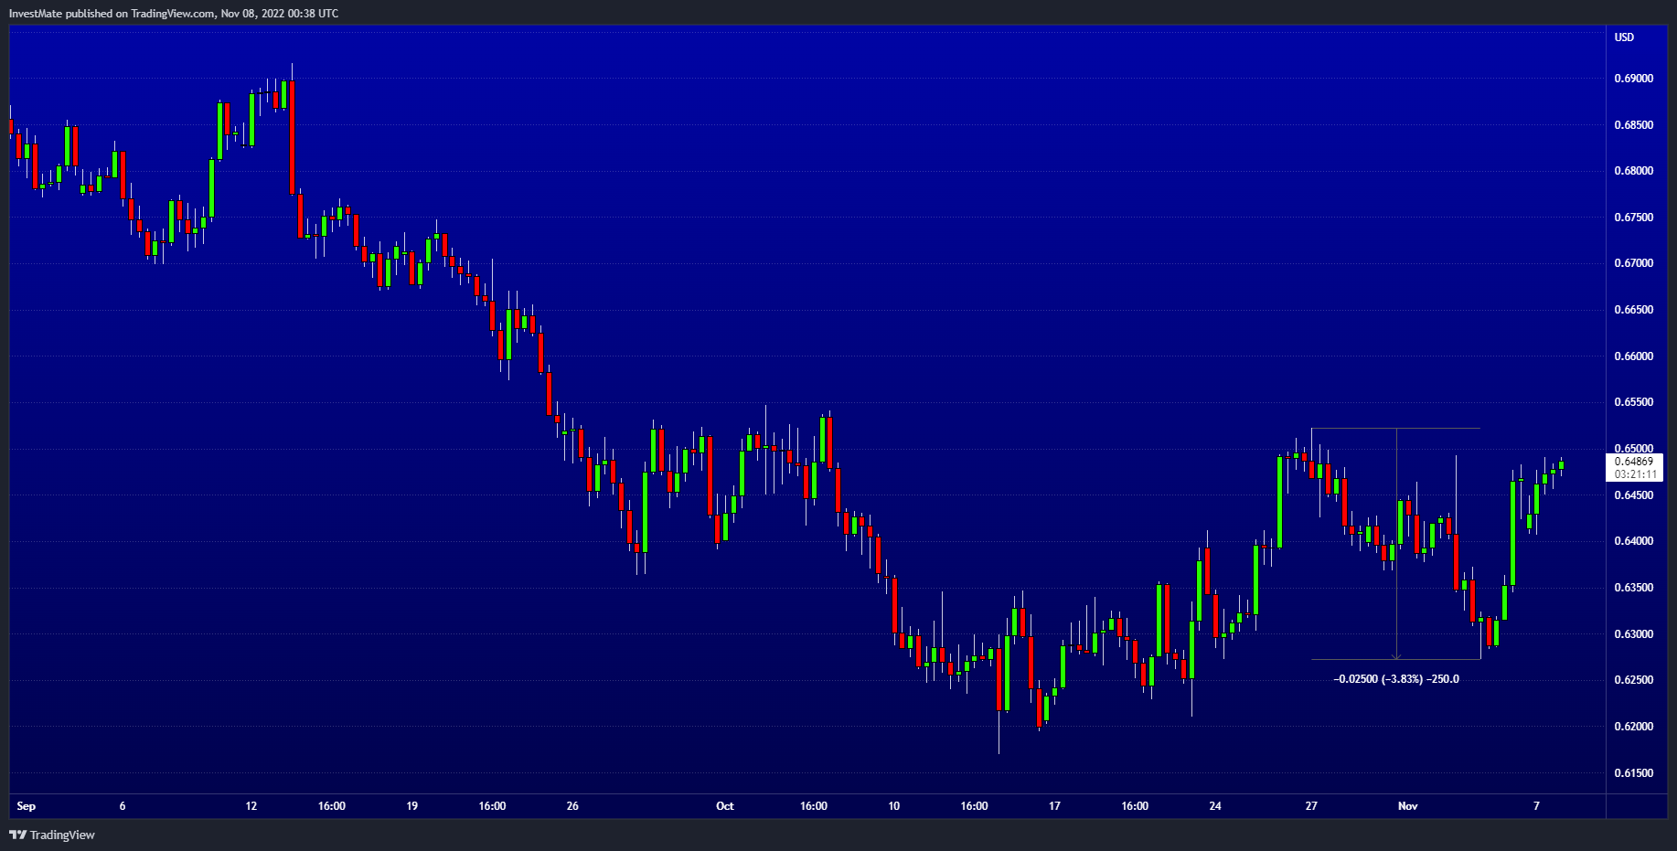This screenshot has width=1677, height=851.
Task: Click the 0.68000 price axis label
Action: tap(1634, 171)
